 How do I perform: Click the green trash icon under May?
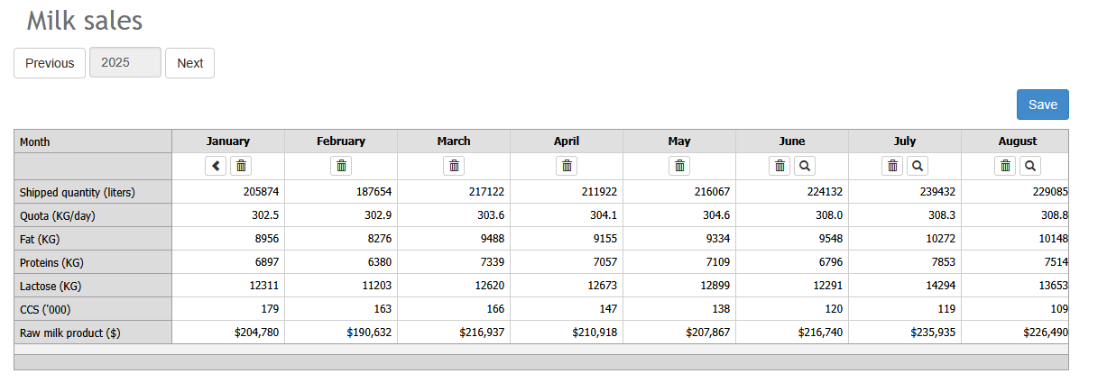pos(679,166)
